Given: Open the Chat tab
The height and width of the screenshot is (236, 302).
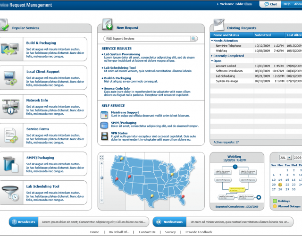Looking at the screenshot, I should coord(270,4).
